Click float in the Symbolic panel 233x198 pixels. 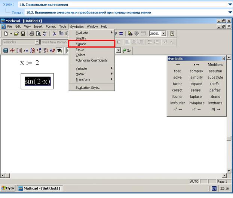pos(177,71)
